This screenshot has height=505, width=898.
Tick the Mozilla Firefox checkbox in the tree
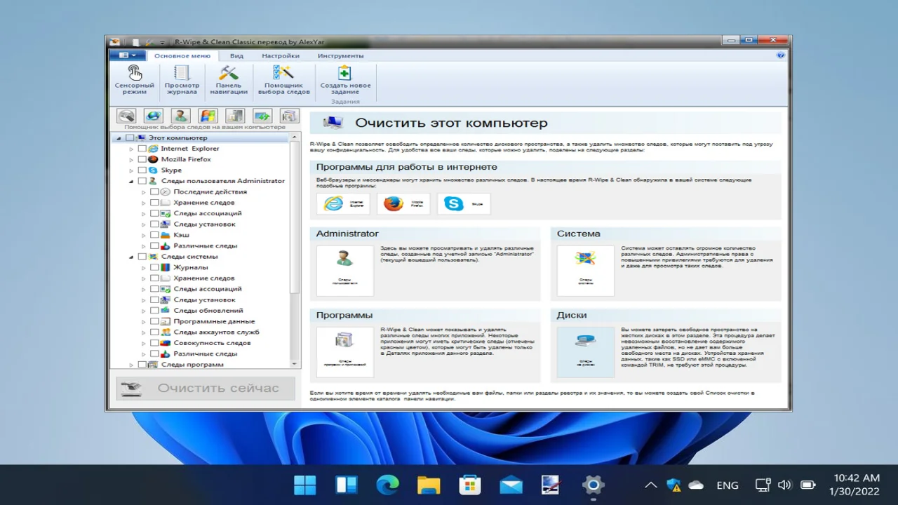click(142, 159)
